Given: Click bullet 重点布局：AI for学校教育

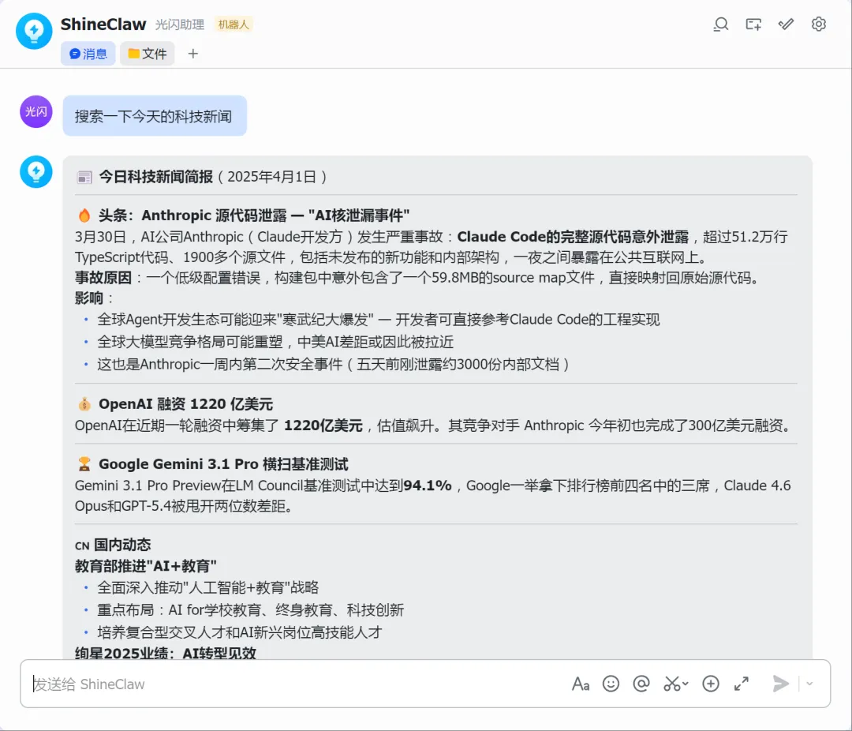Looking at the screenshot, I should coord(251,609).
